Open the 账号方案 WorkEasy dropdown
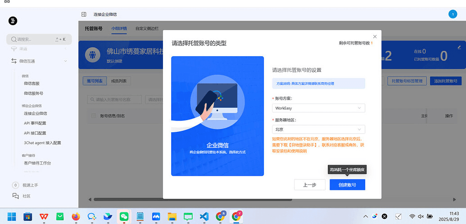 point(318,108)
